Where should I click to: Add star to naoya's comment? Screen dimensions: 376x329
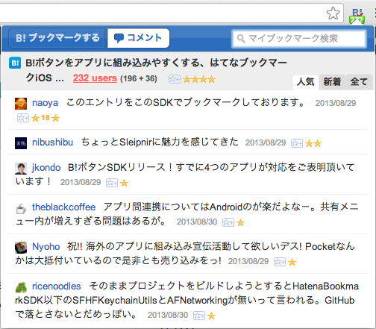(23, 118)
